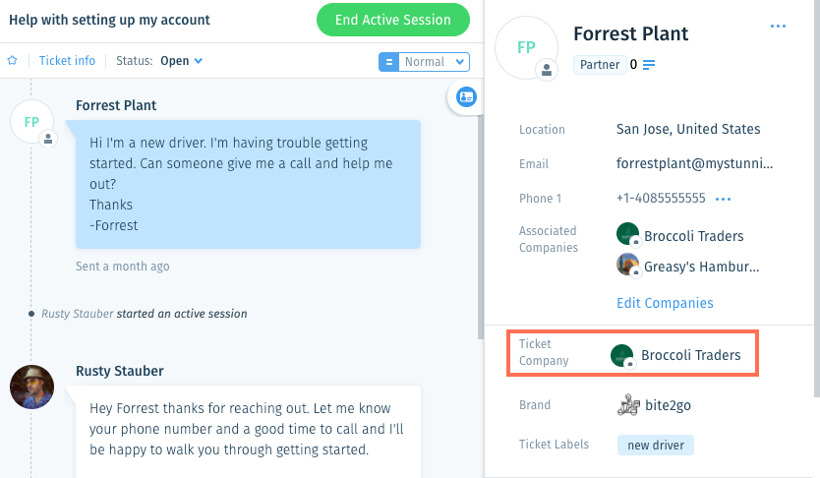Open the three-dot menu beside Forrest Plant
The width and height of the screenshot is (820, 478).
778,27
